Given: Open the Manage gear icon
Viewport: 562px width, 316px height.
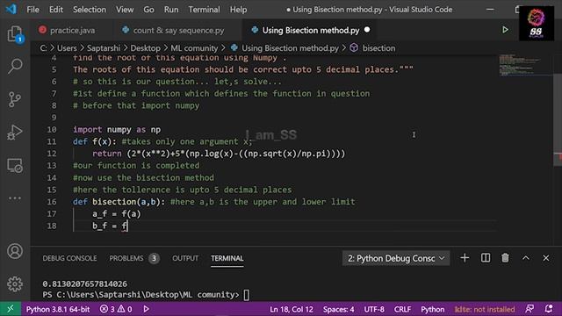Looking at the screenshot, I should [x=15, y=284].
